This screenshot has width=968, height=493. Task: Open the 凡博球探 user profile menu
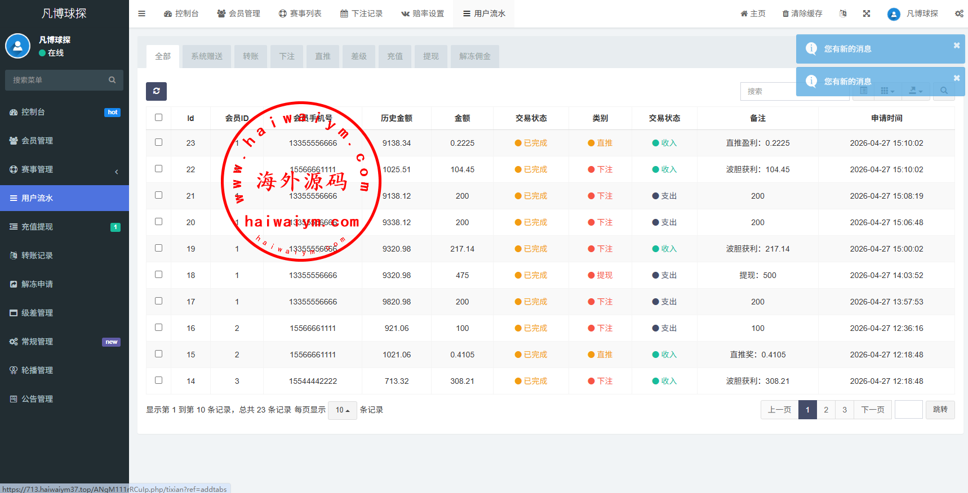point(913,14)
